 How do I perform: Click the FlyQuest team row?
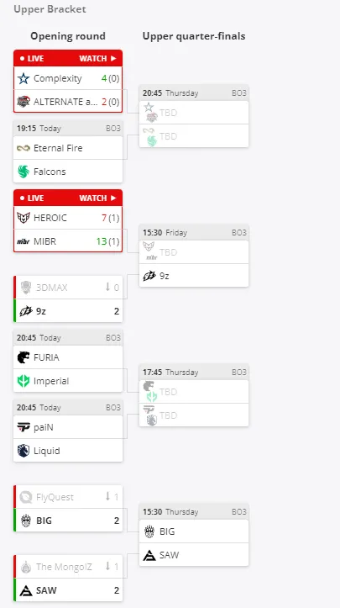click(68, 497)
